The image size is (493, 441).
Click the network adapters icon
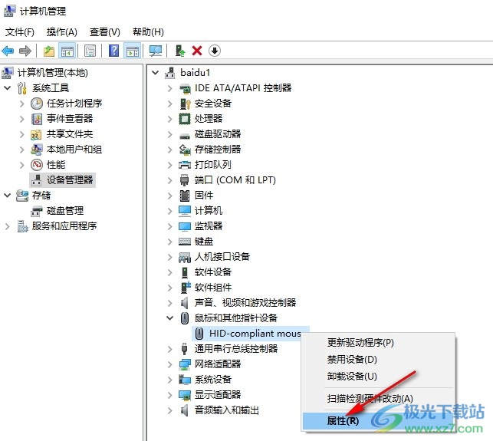[185, 364]
